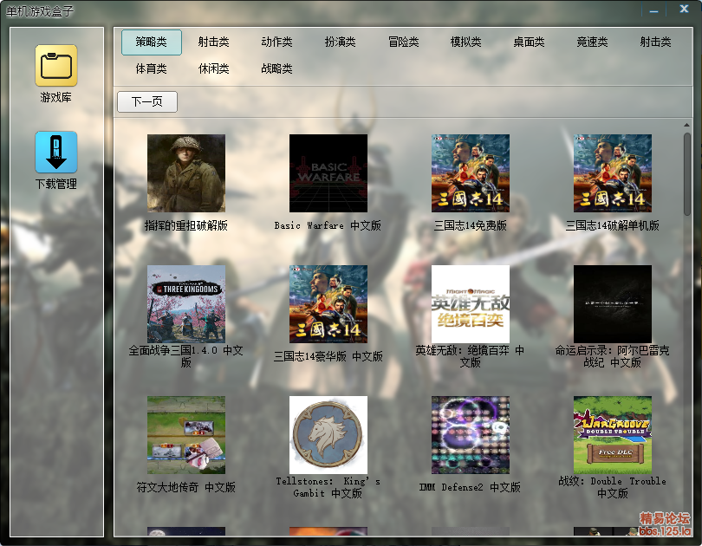Image resolution: width=702 pixels, height=546 pixels.
Task: Open 全面战争三国1.4.0 中文版
Action: coord(186,304)
